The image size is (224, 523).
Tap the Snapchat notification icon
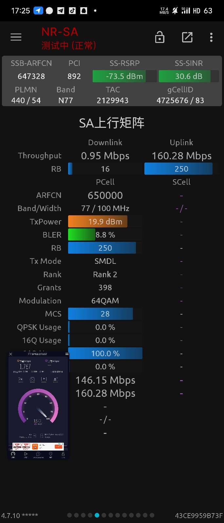84,10
